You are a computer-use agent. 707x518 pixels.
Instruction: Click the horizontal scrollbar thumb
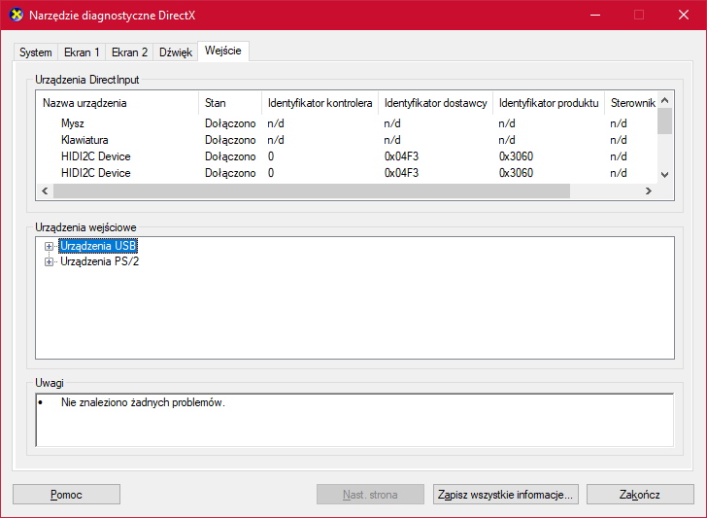coord(312,190)
